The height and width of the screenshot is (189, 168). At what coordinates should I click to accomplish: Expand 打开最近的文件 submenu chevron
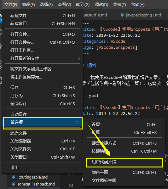[79, 58]
